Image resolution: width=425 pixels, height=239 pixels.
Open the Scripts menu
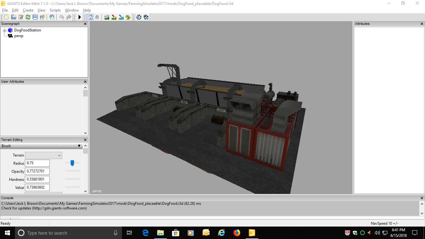(x=55, y=10)
